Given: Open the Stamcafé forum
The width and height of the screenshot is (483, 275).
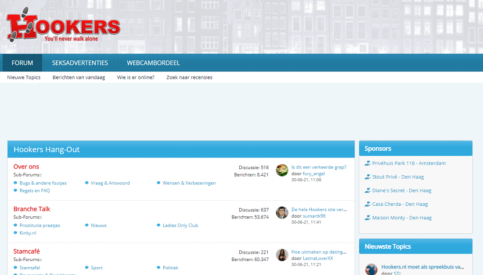Looking at the screenshot, I should pos(26,251).
